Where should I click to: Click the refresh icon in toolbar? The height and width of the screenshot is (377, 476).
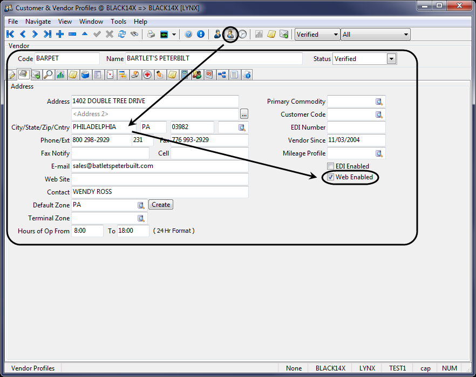(122, 34)
